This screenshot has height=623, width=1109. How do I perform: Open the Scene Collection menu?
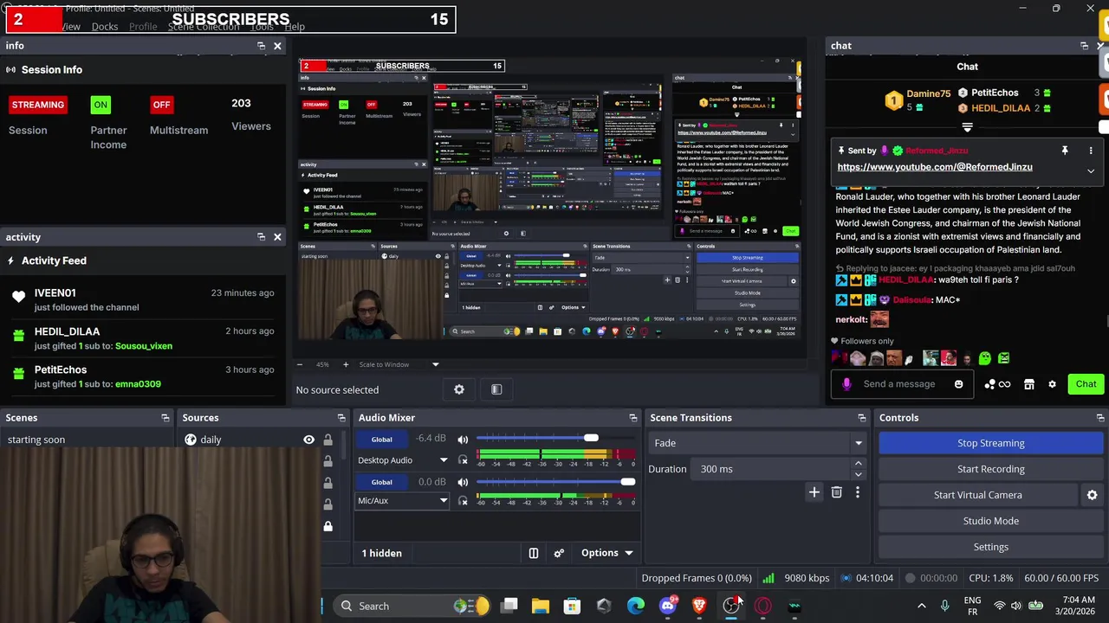click(x=204, y=26)
